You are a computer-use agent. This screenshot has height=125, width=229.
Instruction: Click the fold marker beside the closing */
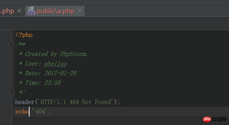pyautogui.click(x=12, y=92)
